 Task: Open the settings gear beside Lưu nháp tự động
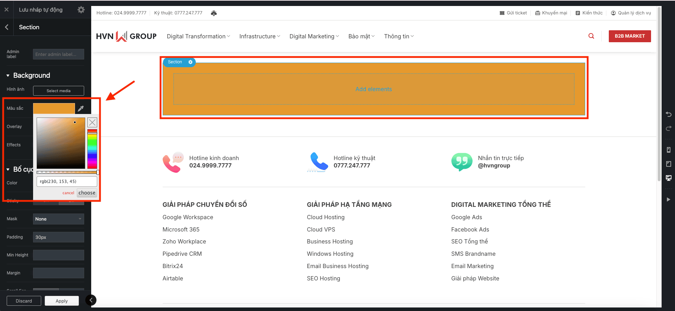click(x=81, y=9)
